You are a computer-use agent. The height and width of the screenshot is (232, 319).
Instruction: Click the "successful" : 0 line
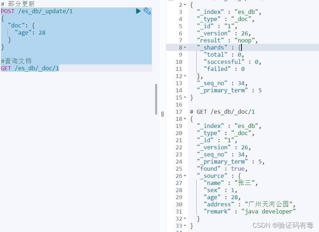click(232, 62)
